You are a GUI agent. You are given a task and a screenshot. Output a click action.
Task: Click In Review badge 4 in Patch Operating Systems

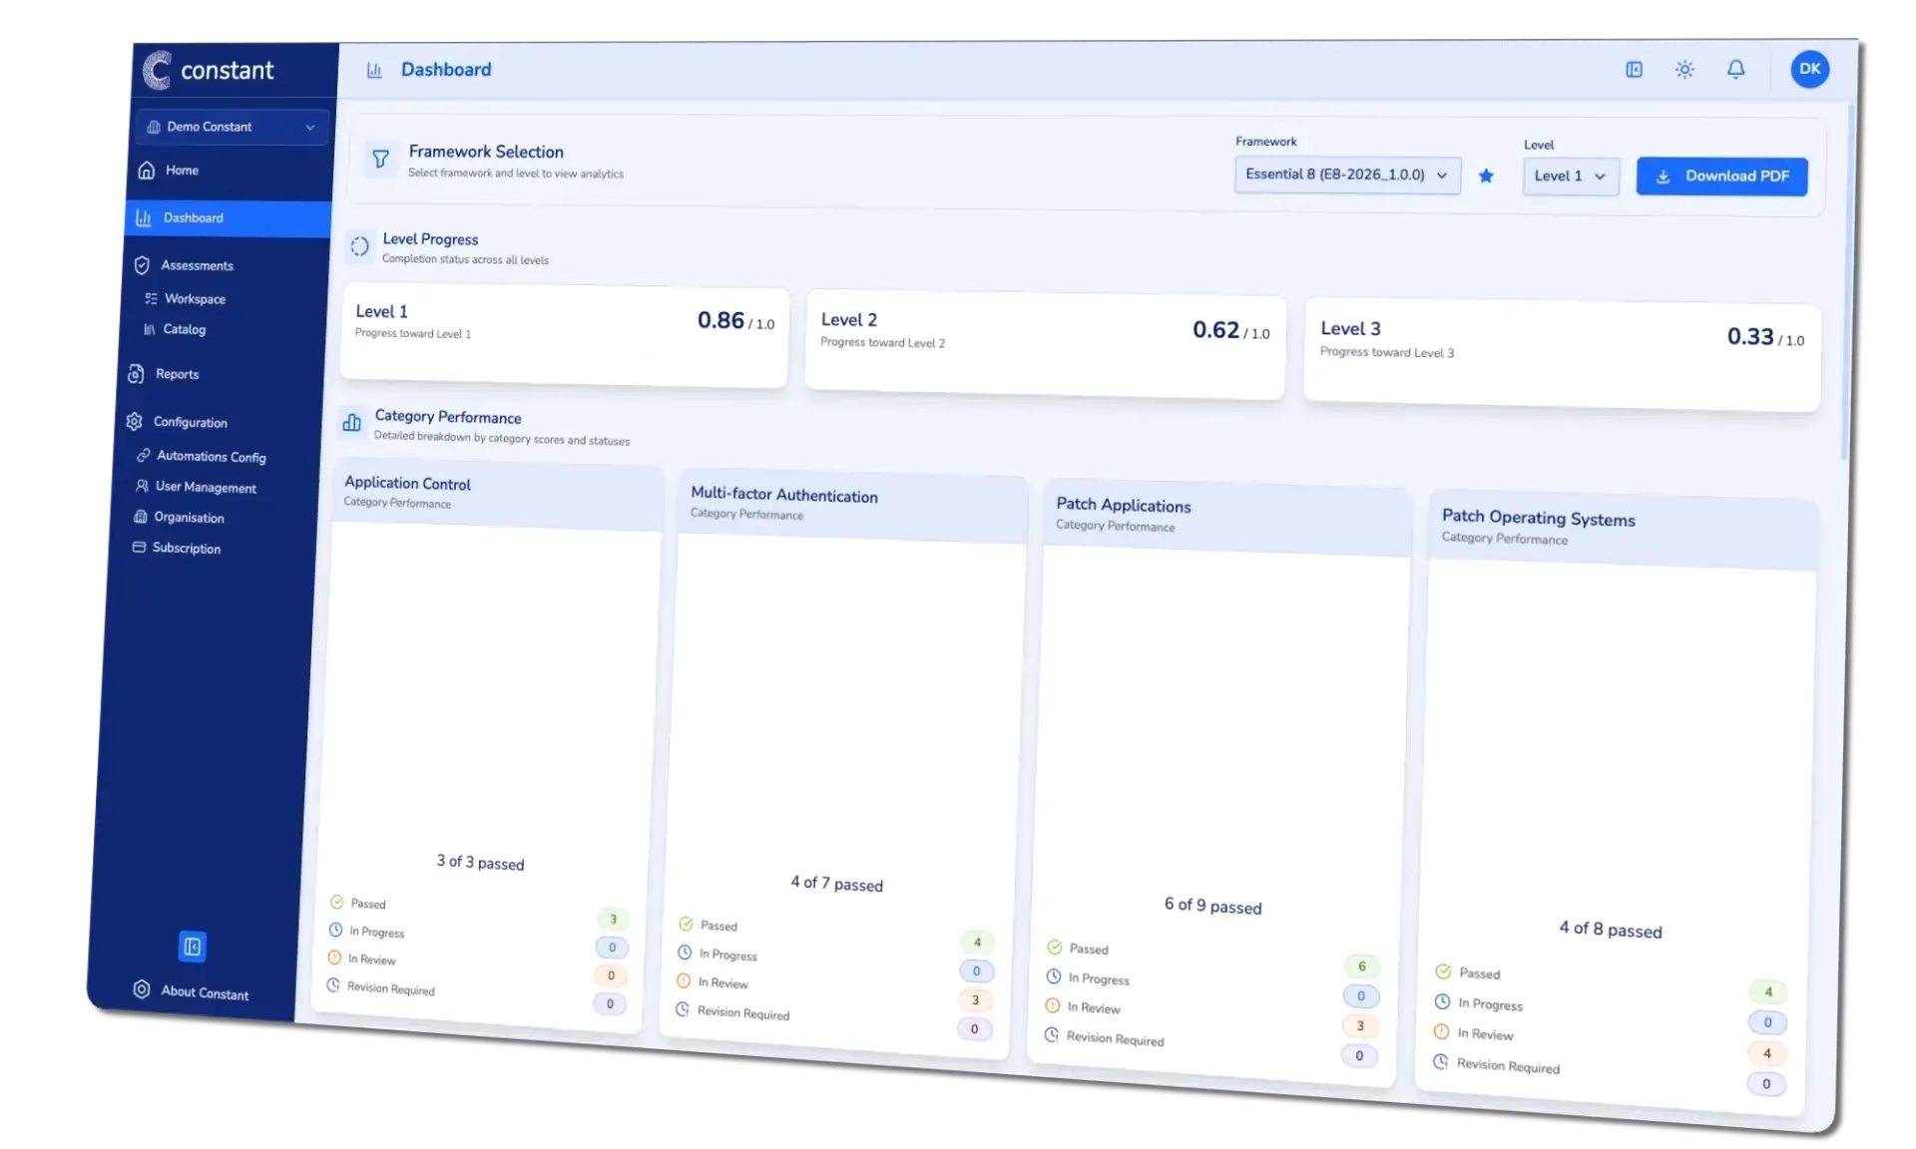pyautogui.click(x=1766, y=1053)
